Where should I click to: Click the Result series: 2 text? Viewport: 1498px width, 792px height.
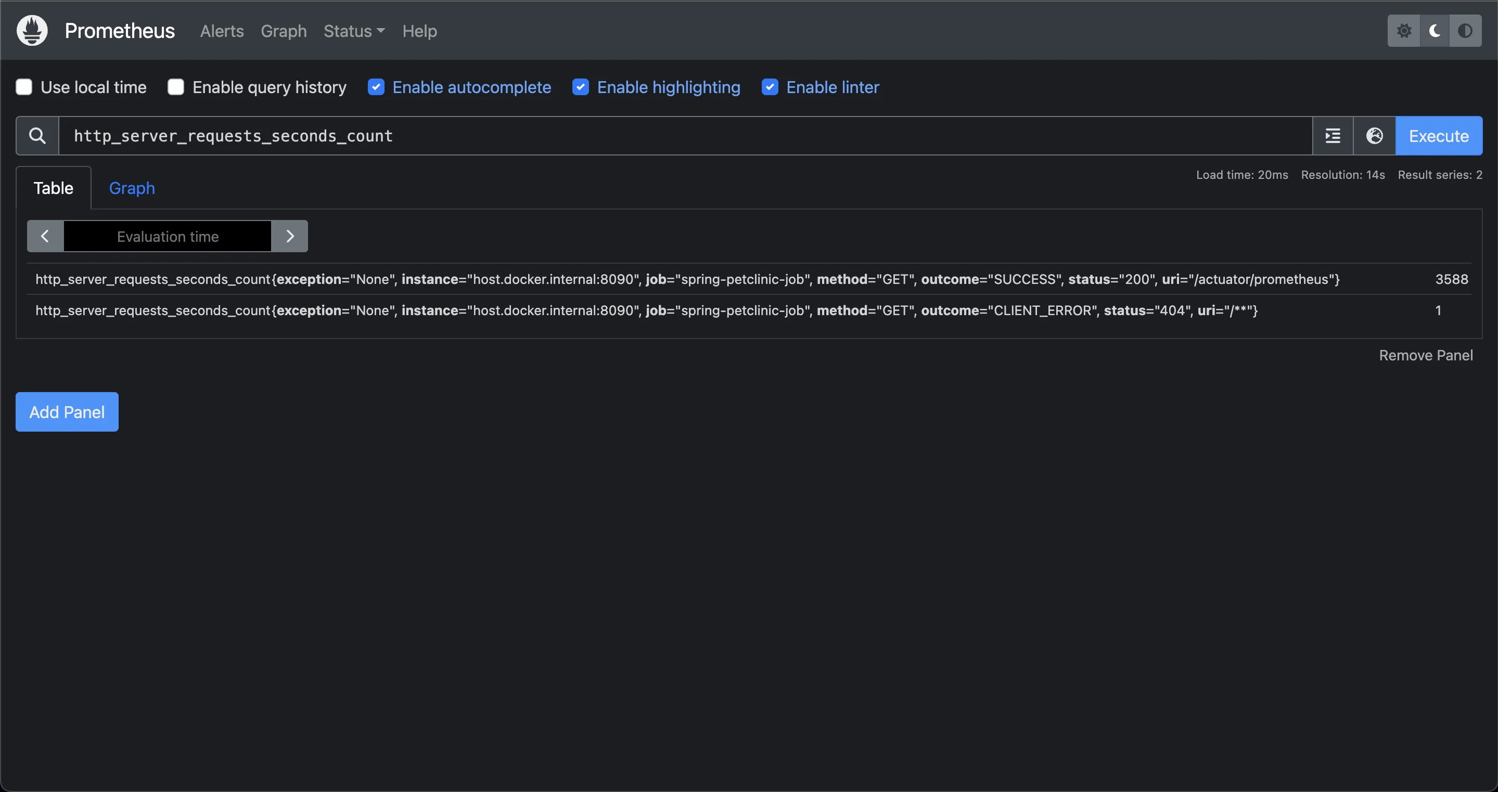pyautogui.click(x=1440, y=175)
